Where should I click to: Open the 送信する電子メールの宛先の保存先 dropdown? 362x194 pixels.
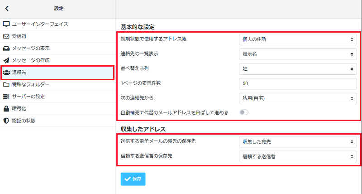(298, 142)
